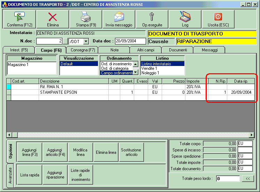The width and height of the screenshot is (260, 192).
Task: Click the RIPARAZIONE causale field
Action: pos(216,41)
